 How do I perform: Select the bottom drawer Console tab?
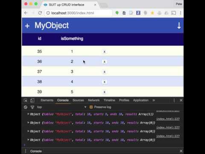point(36,151)
